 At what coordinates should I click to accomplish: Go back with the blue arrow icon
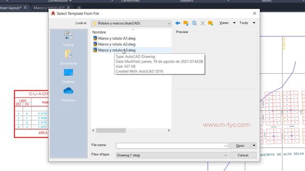pyautogui.click(x=178, y=23)
